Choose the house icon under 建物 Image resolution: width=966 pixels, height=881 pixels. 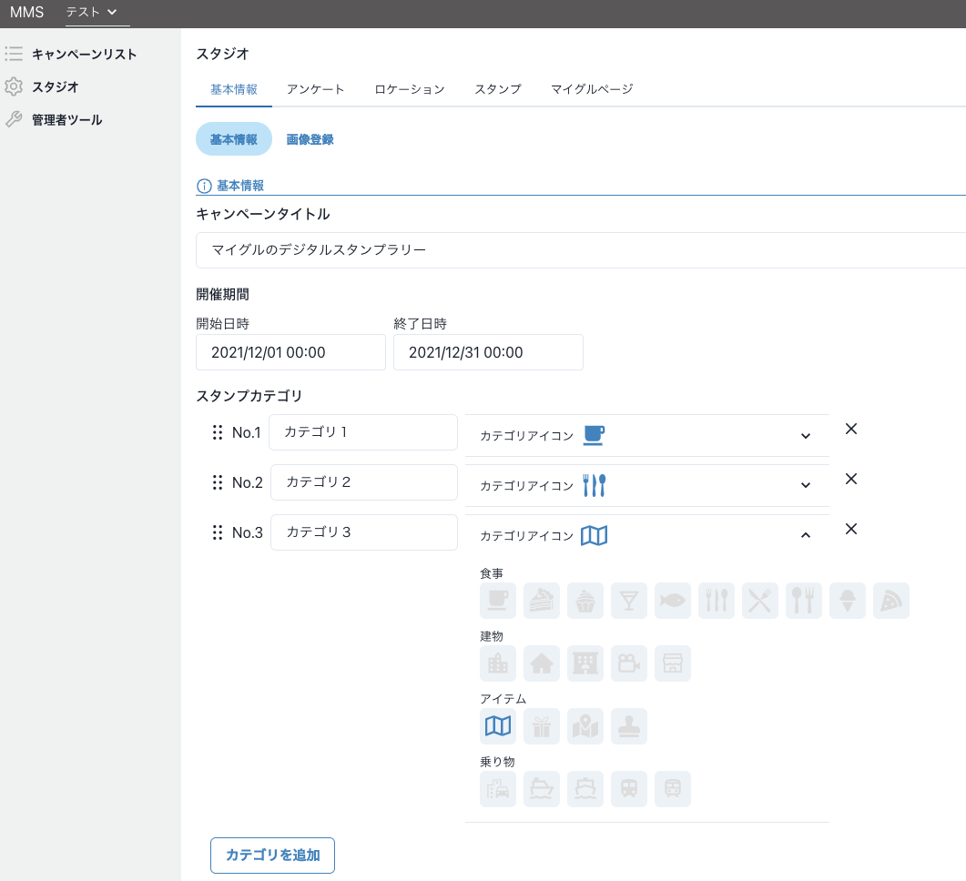[542, 663]
